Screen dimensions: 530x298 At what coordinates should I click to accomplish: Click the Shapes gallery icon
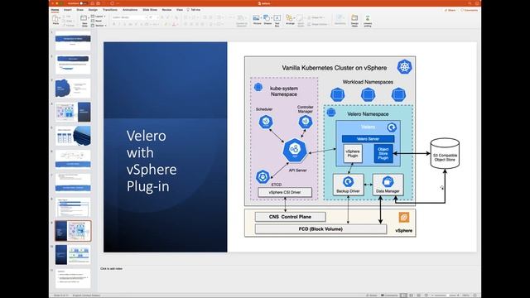coord(267,18)
